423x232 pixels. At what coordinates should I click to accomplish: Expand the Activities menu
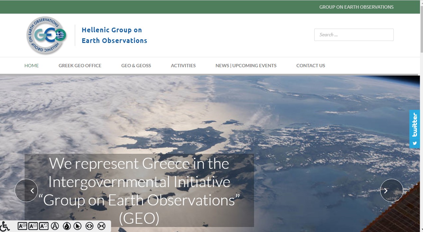point(183,66)
